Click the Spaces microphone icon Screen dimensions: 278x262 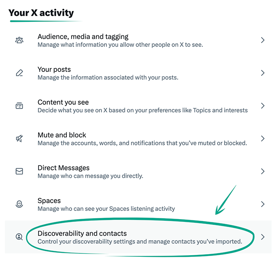[19, 204]
